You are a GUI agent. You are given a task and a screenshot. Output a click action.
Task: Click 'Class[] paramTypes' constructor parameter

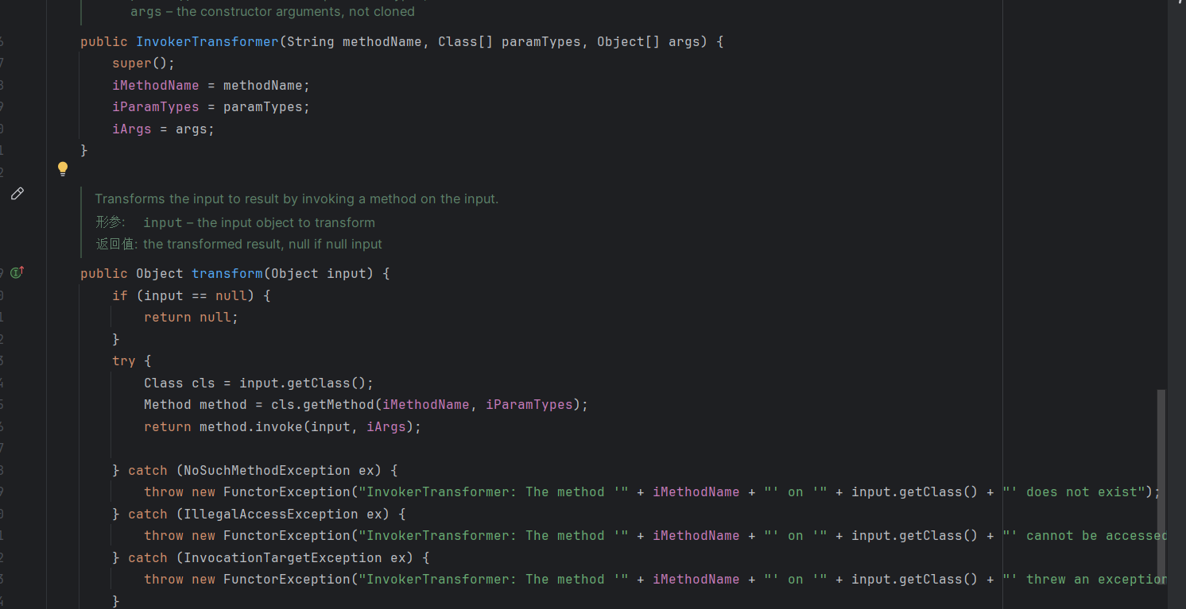510,41
